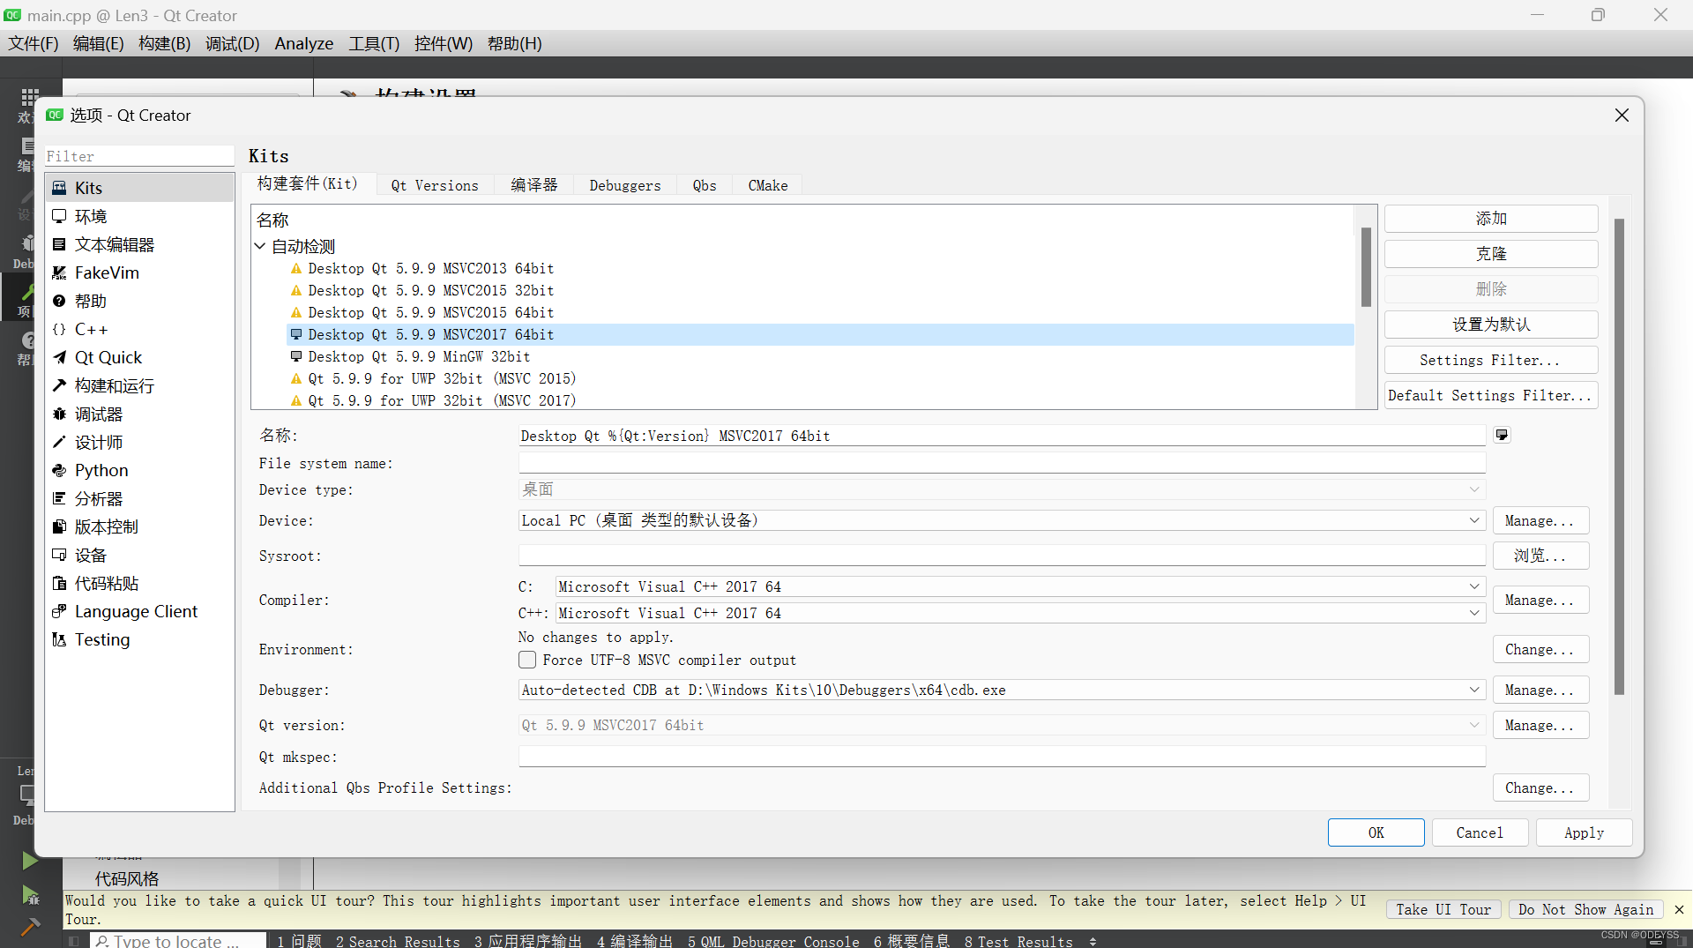Open the FakeVim settings category

[x=139, y=272]
